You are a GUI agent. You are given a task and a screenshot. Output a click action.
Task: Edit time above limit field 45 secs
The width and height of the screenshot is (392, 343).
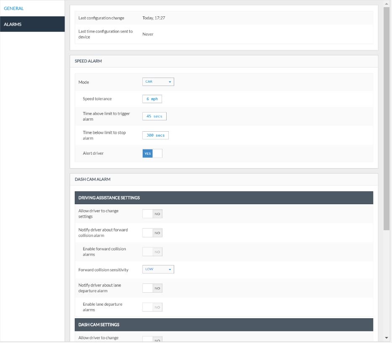tap(154, 116)
